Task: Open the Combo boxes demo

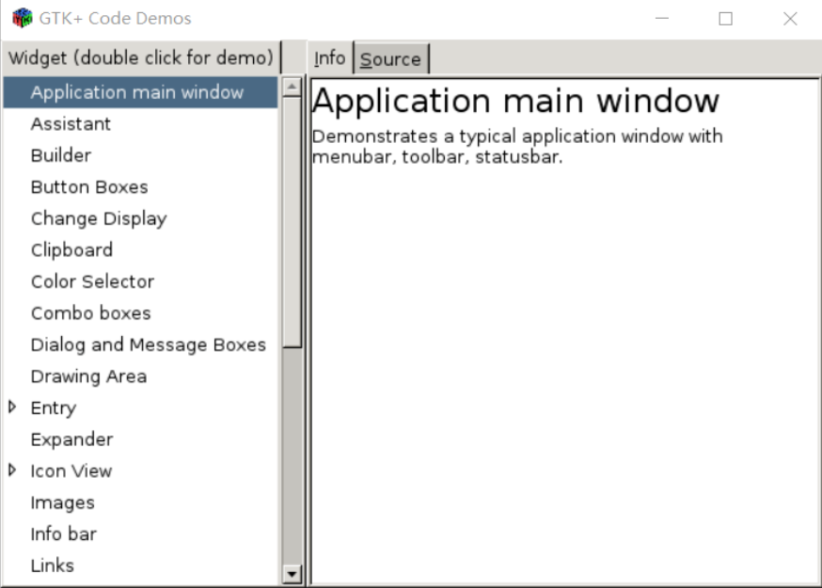Action: coord(89,312)
